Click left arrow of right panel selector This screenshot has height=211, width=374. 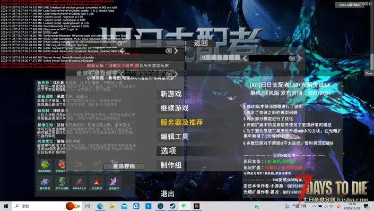tap(245, 58)
